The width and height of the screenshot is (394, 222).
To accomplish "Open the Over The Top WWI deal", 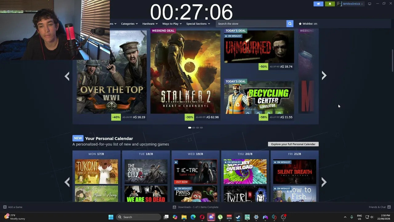I will [111, 72].
